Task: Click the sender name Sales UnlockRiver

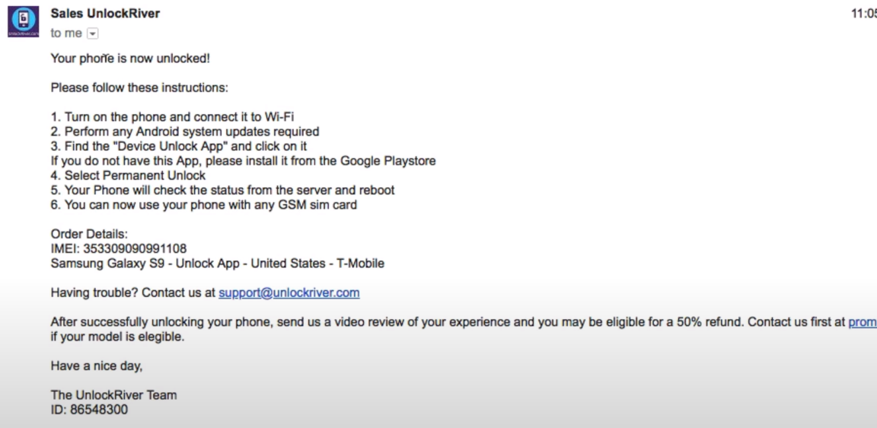Action: pyautogui.click(x=105, y=14)
